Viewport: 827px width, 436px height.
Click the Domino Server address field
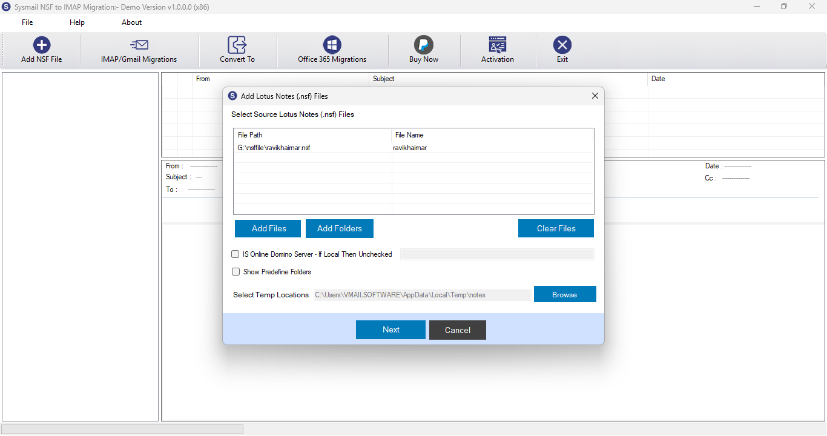point(497,254)
